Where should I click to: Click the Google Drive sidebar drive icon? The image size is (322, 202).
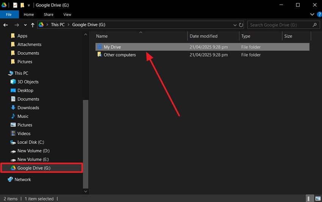tap(13, 168)
